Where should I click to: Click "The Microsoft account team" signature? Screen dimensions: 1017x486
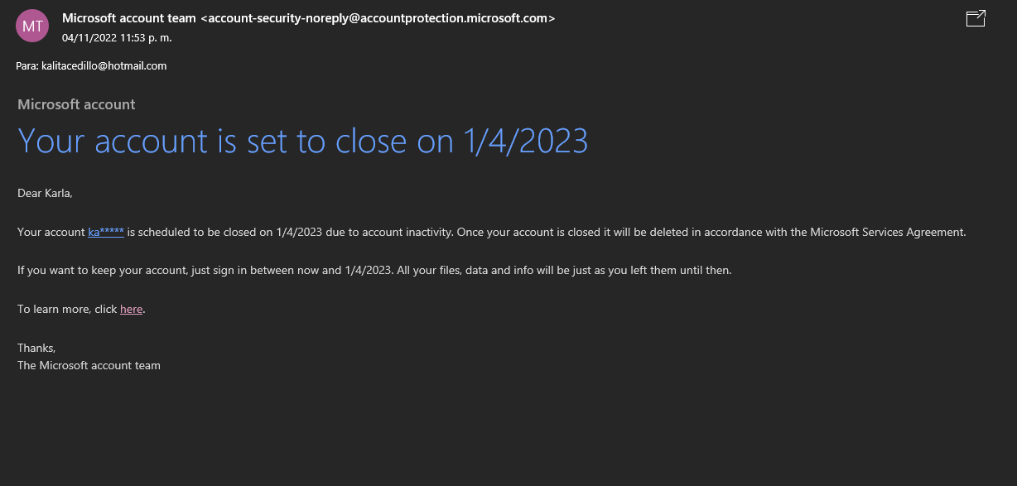click(89, 365)
